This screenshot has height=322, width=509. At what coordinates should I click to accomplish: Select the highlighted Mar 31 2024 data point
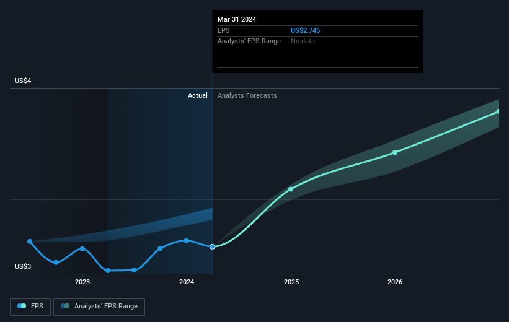212,247
